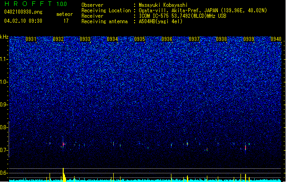The image size is (286, 182).
Task: Click the date stamp 04.02.10 09:30
Action: [x=23, y=20]
